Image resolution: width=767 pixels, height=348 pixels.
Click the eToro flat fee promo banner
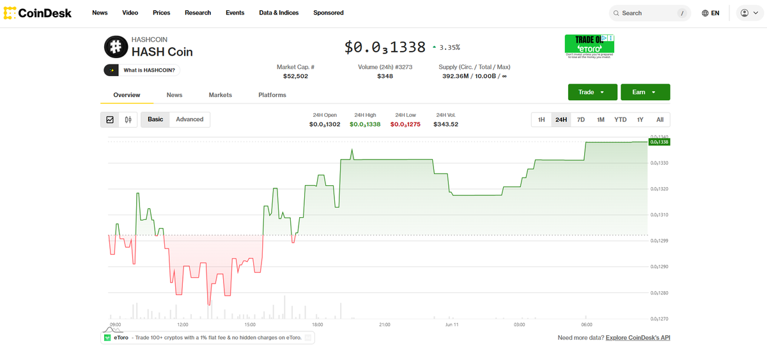pos(207,338)
